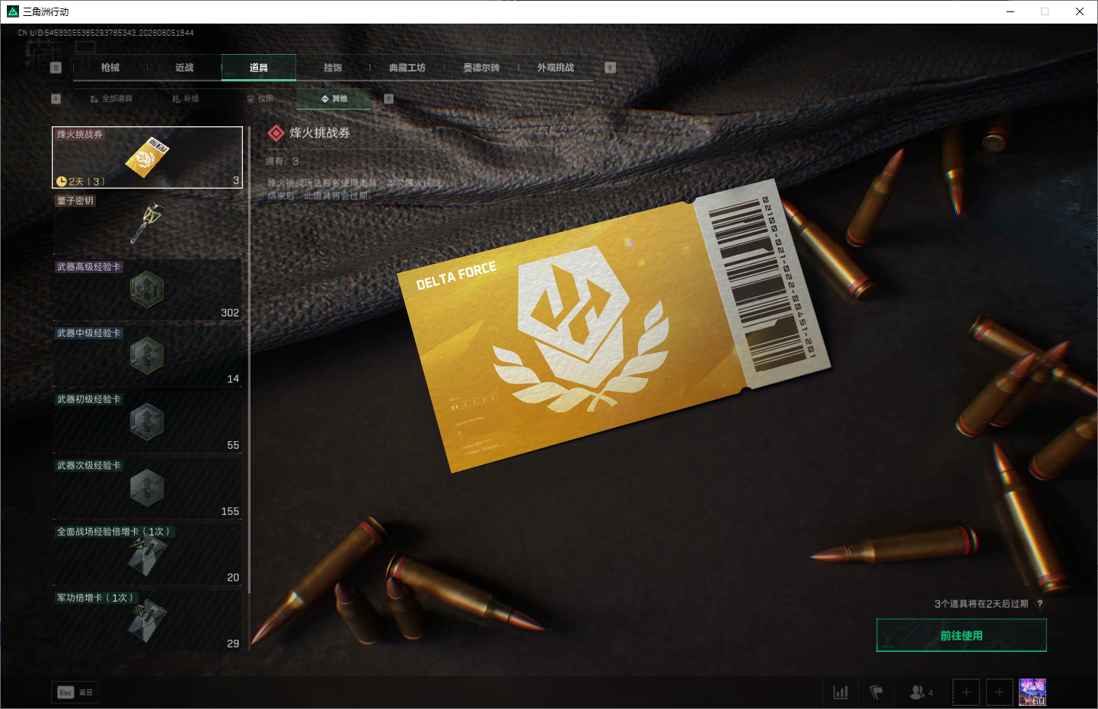Click the second empty squad slot plus

[x=1000, y=692]
